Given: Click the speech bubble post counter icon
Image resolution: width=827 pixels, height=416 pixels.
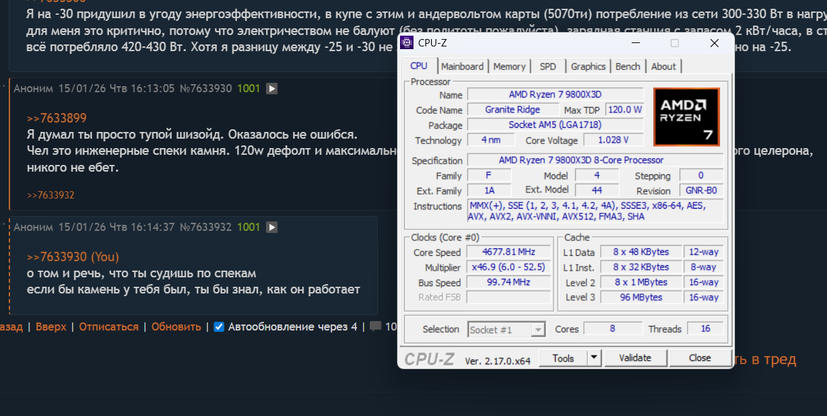Looking at the screenshot, I should (375, 326).
